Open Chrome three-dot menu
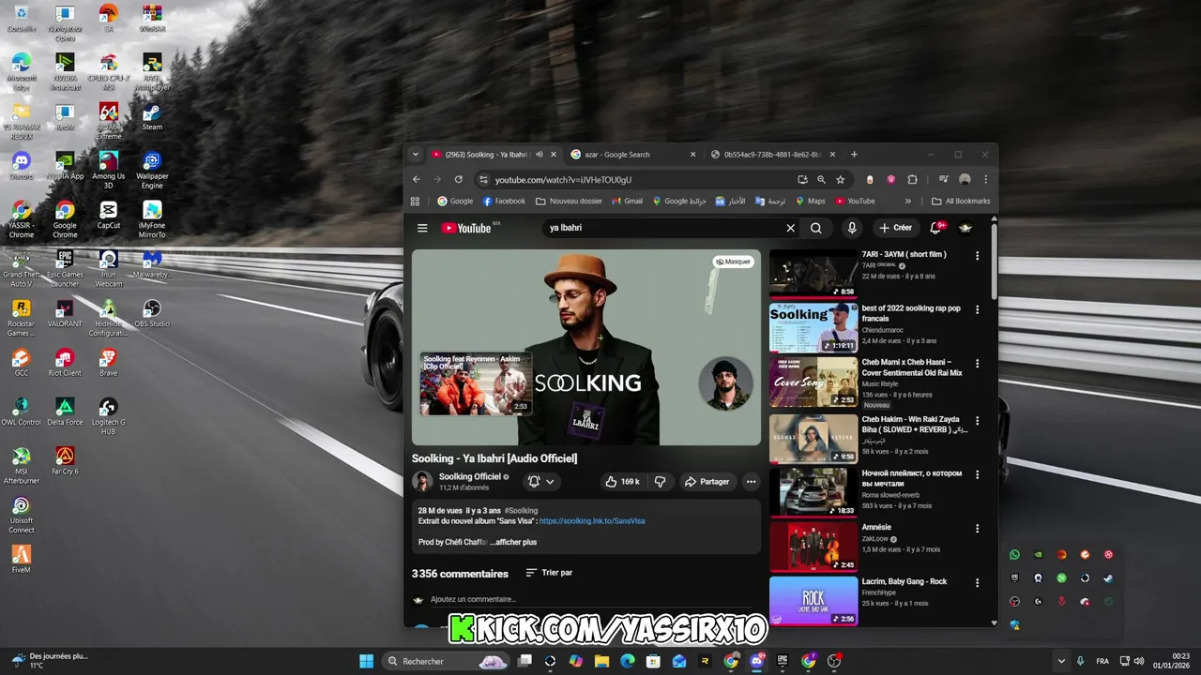The height and width of the screenshot is (675, 1201). tap(985, 179)
